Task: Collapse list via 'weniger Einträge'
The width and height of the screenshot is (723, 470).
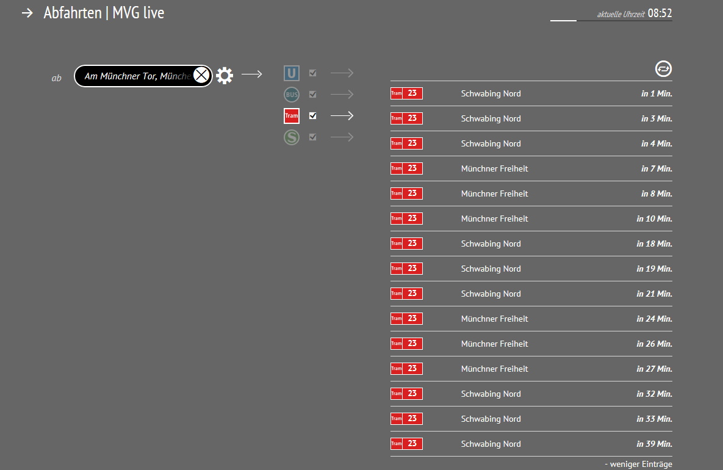Action: pyautogui.click(x=638, y=465)
